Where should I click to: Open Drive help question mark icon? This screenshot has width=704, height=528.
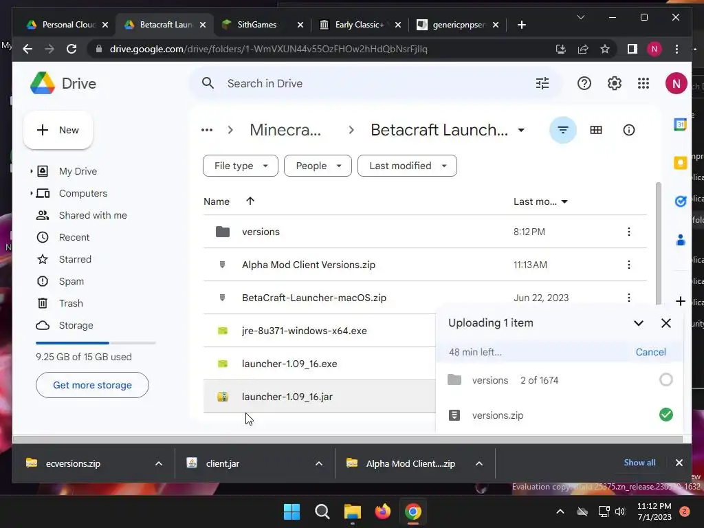[584, 83]
